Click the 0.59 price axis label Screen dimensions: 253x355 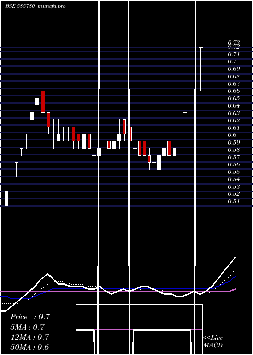pos(234,143)
